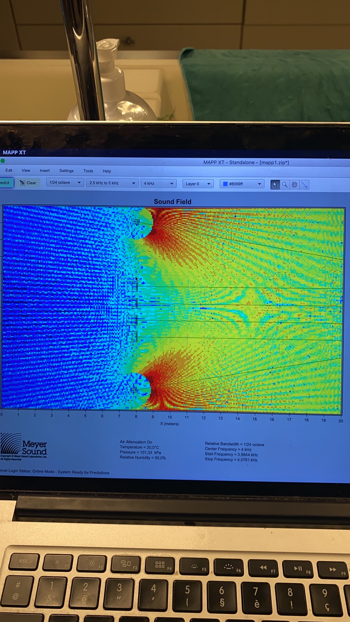Select second loudspeaker from top in center stack
Image resolution: width=350 pixels, height=622 pixels.
(132, 303)
